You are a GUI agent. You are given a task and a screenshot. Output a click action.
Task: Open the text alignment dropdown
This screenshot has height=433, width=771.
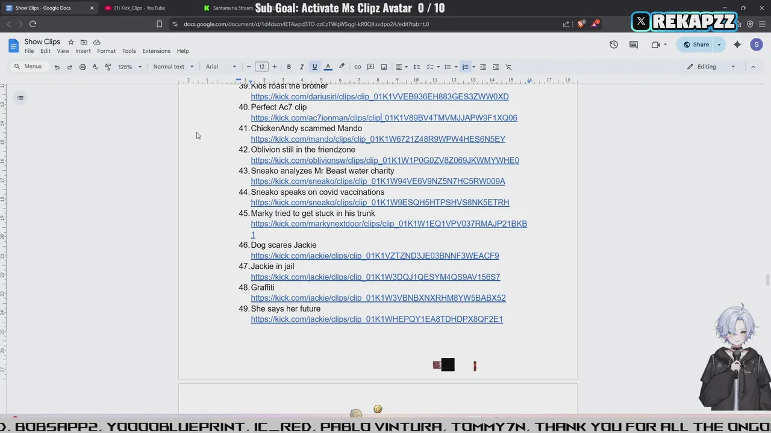(401, 67)
